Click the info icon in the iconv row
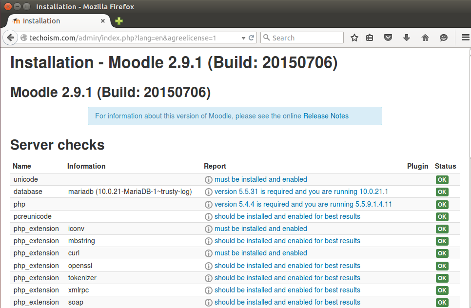Image resolution: width=471 pixels, height=308 pixels. (209, 229)
